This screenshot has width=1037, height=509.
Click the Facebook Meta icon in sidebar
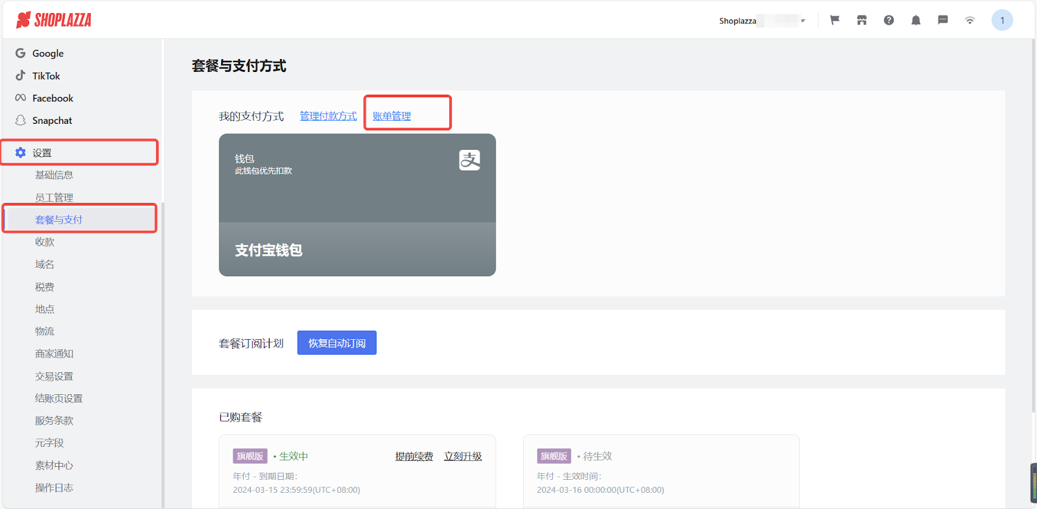click(21, 98)
